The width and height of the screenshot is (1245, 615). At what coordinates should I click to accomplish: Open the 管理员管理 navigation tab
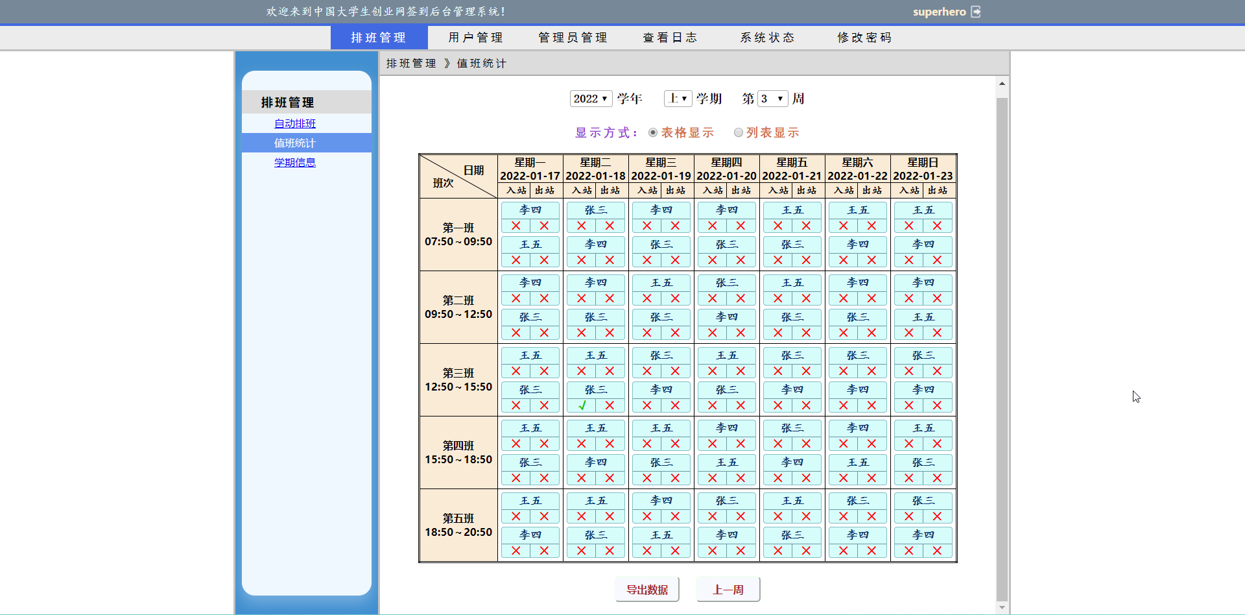tap(573, 38)
